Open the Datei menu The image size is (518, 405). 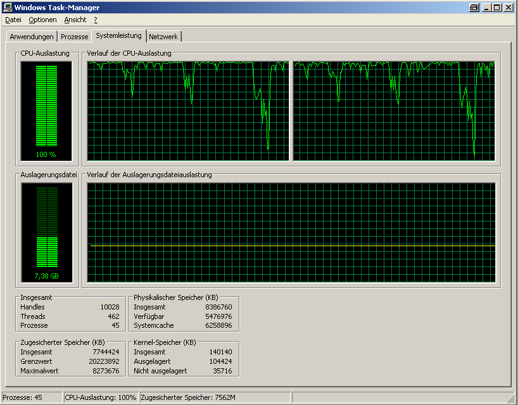[13, 20]
